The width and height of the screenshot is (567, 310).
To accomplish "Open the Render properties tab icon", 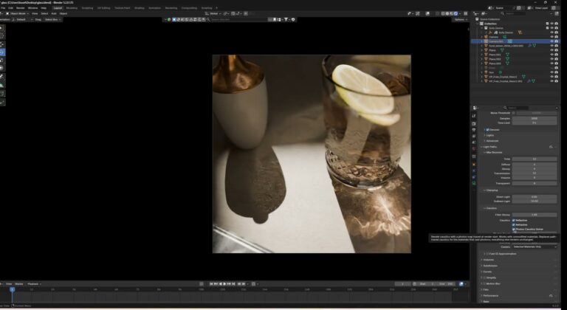I will (474, 124).
